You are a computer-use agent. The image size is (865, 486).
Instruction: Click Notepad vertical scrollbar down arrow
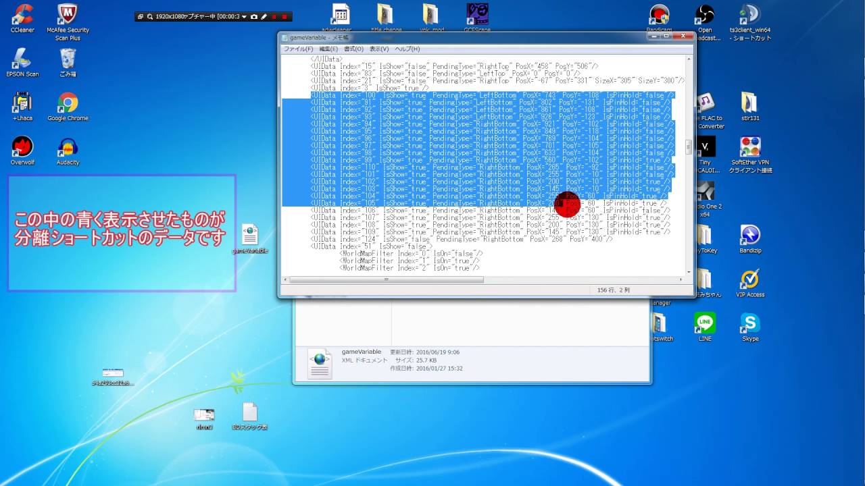689,272
